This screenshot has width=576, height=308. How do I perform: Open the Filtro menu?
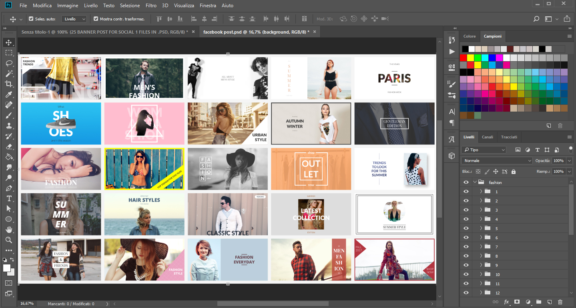click(x=151, y=5)
